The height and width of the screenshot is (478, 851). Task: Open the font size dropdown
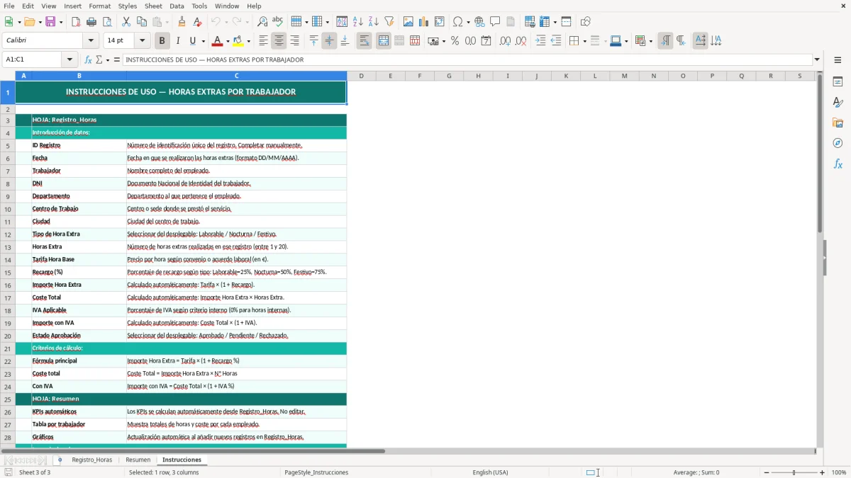tap(142, 41)
